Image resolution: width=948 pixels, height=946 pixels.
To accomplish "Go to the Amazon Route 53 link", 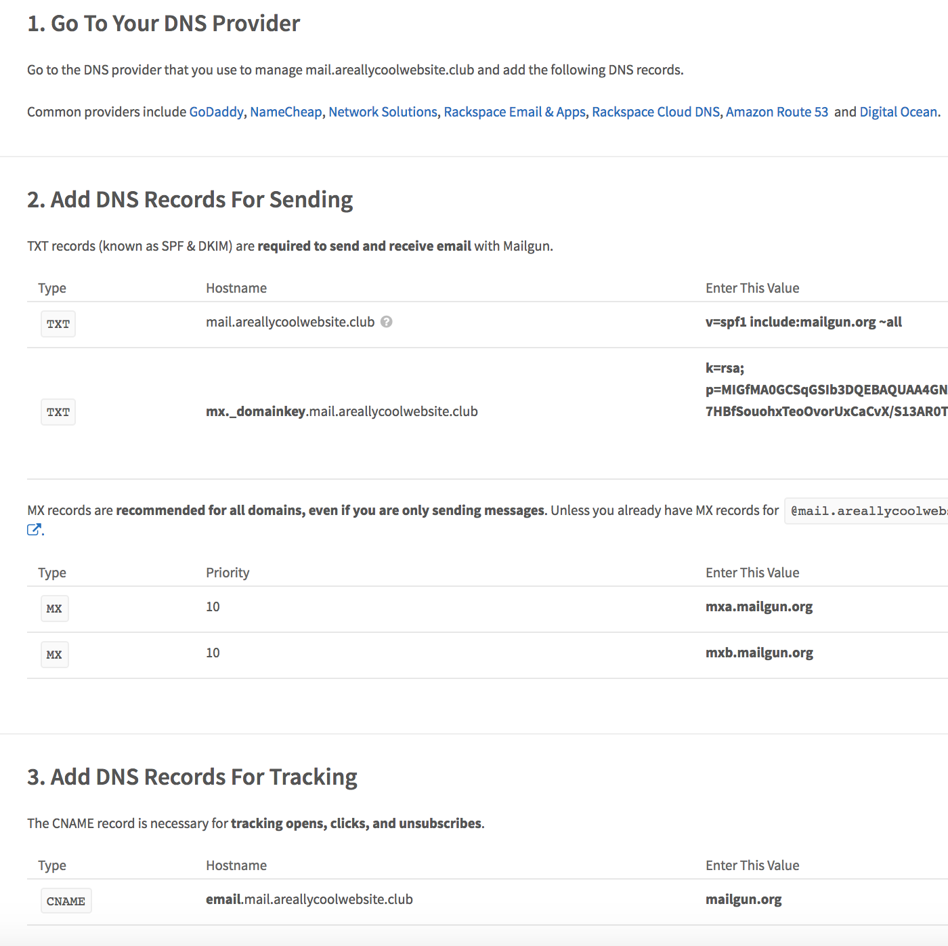I will coord(777,112).
